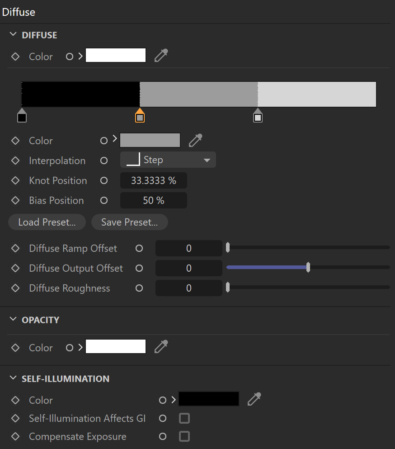Click the circle port beside Bias Position

point(104,200)
